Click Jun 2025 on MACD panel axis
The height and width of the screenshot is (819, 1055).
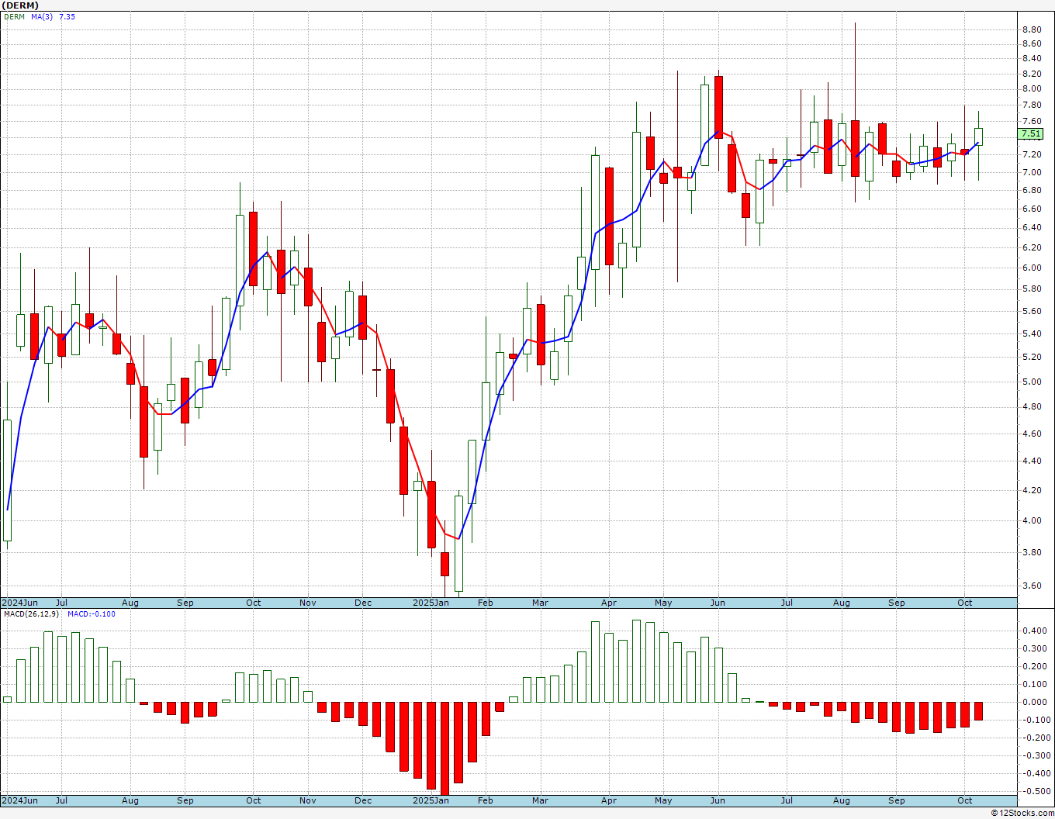click(x=718, y=800)
